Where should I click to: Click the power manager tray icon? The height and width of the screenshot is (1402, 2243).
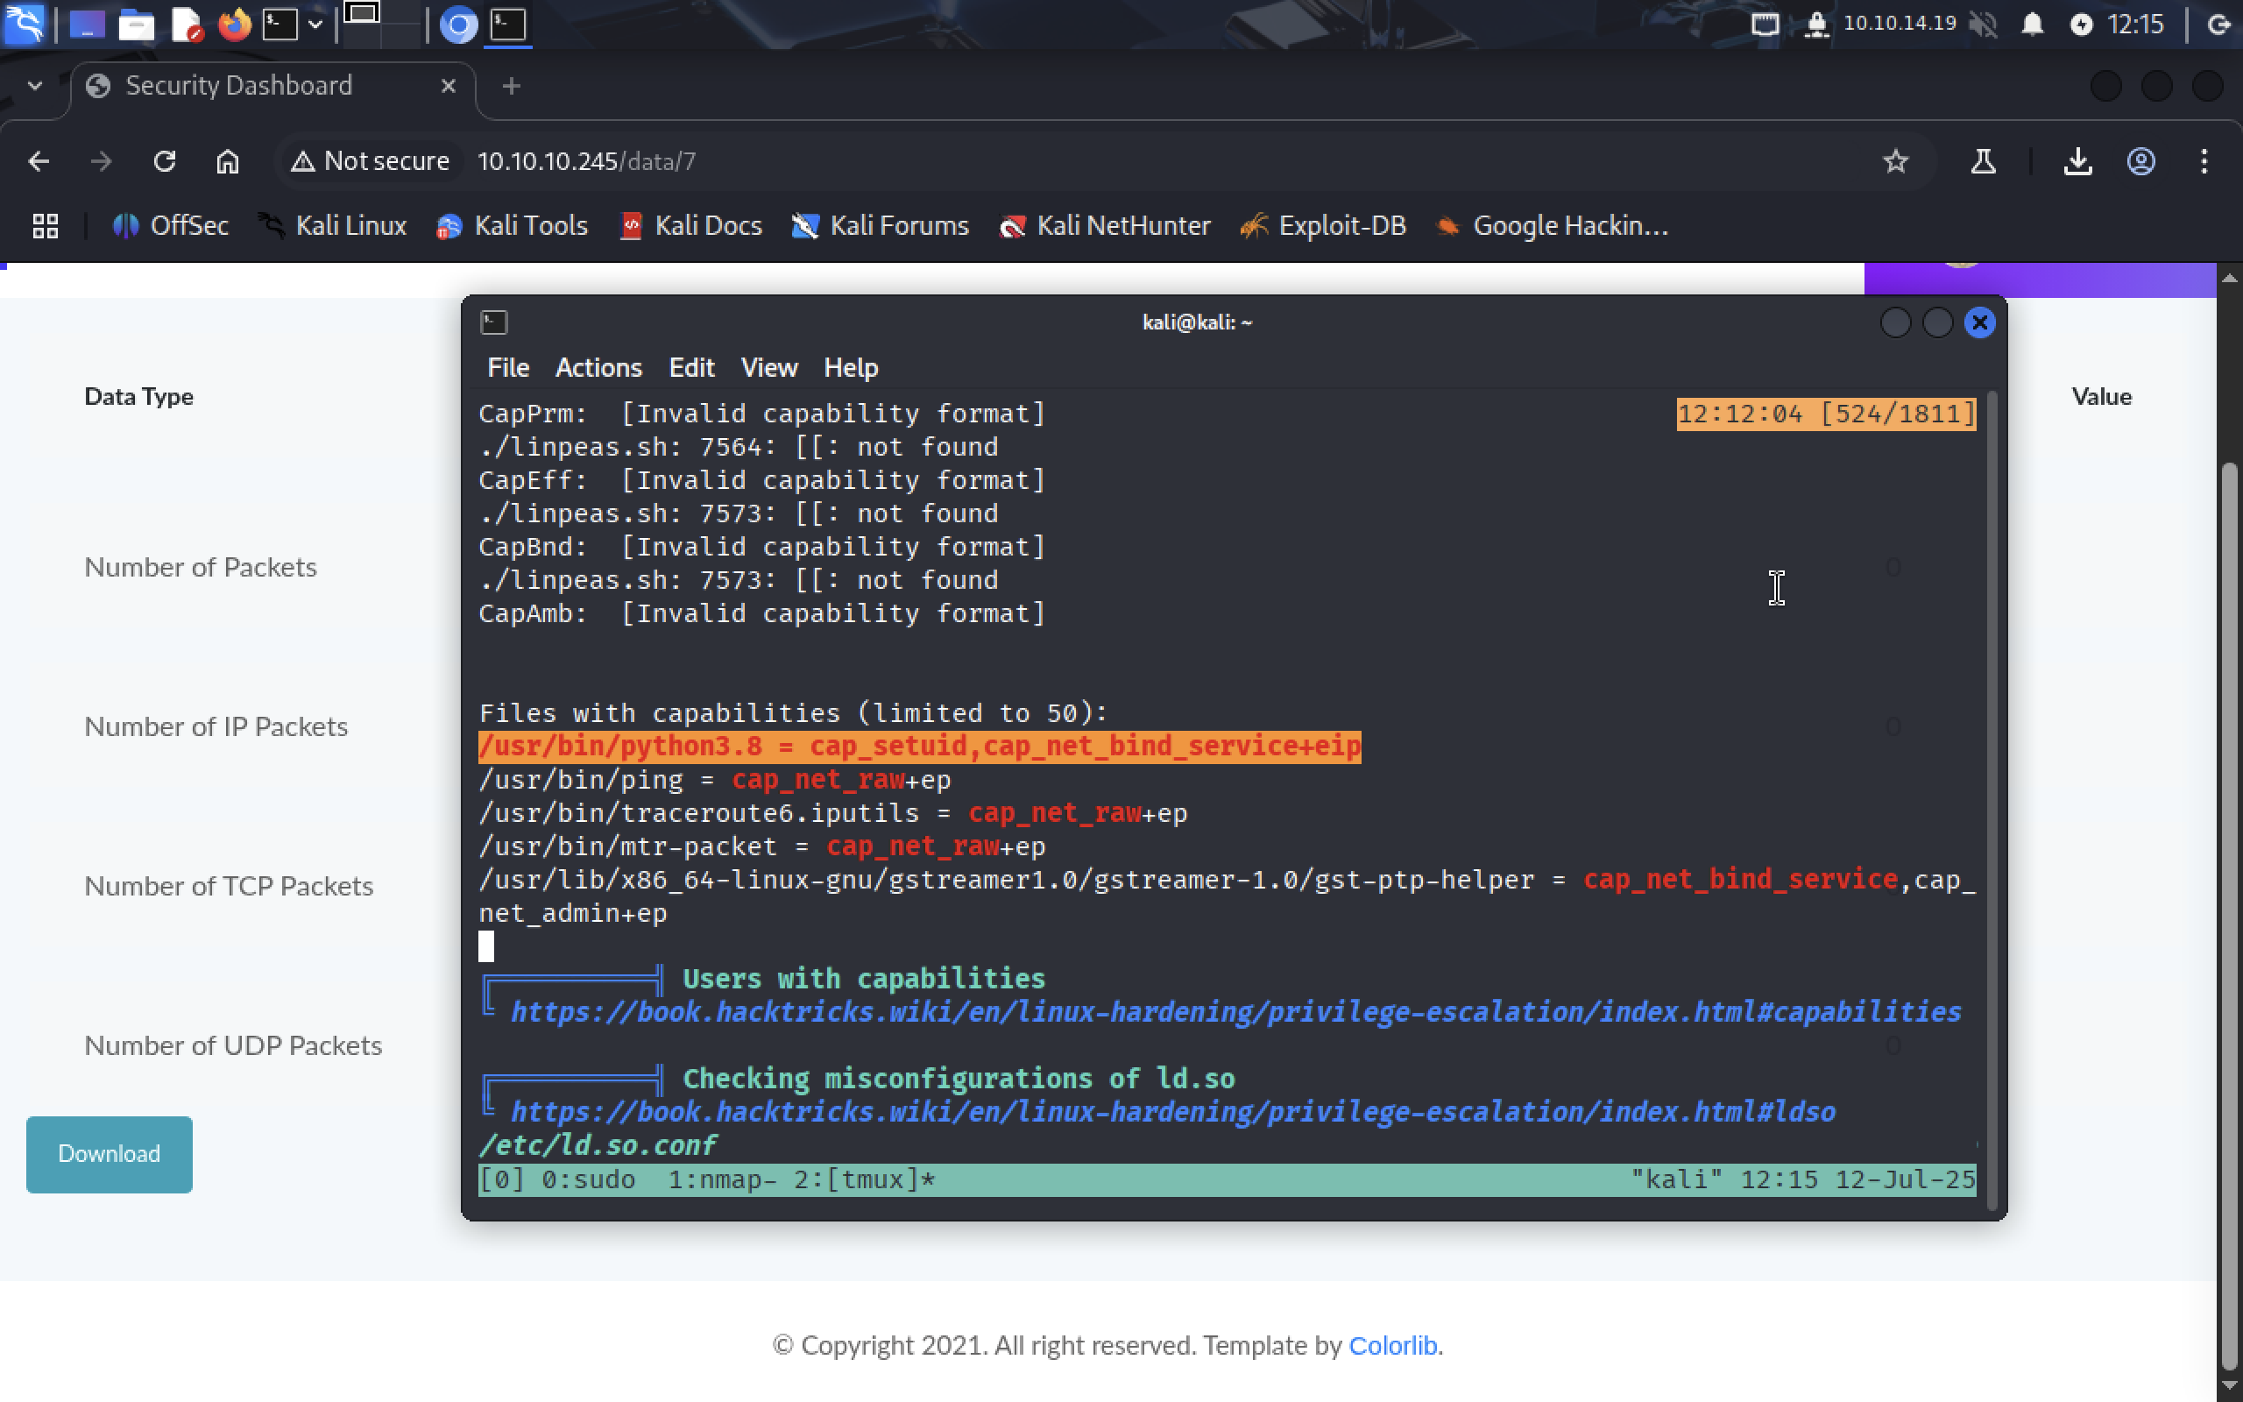2081,25
